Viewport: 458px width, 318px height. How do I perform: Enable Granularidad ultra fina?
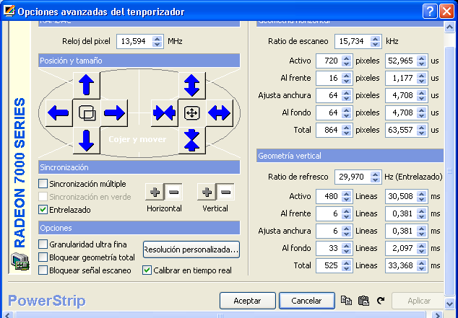[x=43, y=244]
